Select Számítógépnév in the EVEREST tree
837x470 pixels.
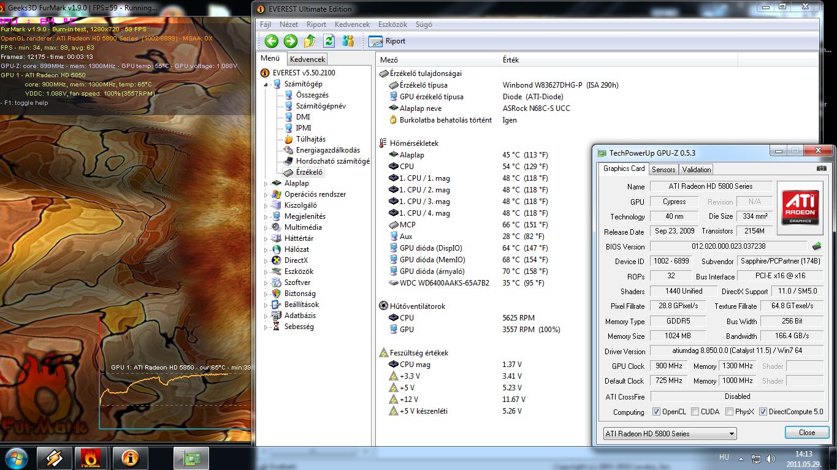(321, 106)
